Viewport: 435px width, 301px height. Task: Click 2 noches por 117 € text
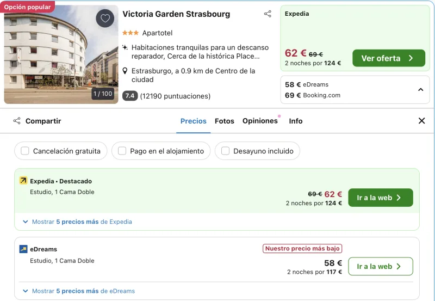coord(315,272)
